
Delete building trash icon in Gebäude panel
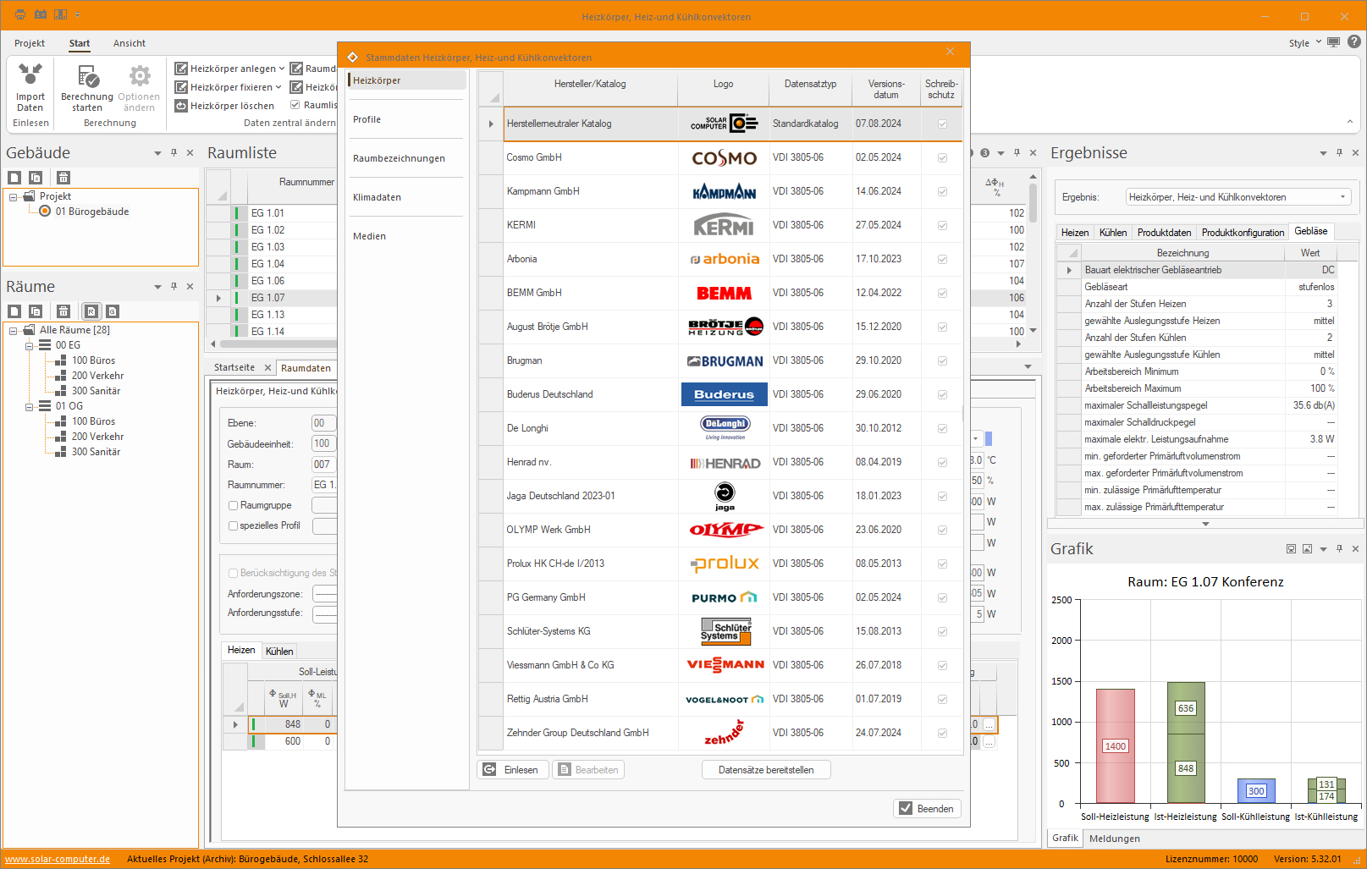click(x=63, y=178)
